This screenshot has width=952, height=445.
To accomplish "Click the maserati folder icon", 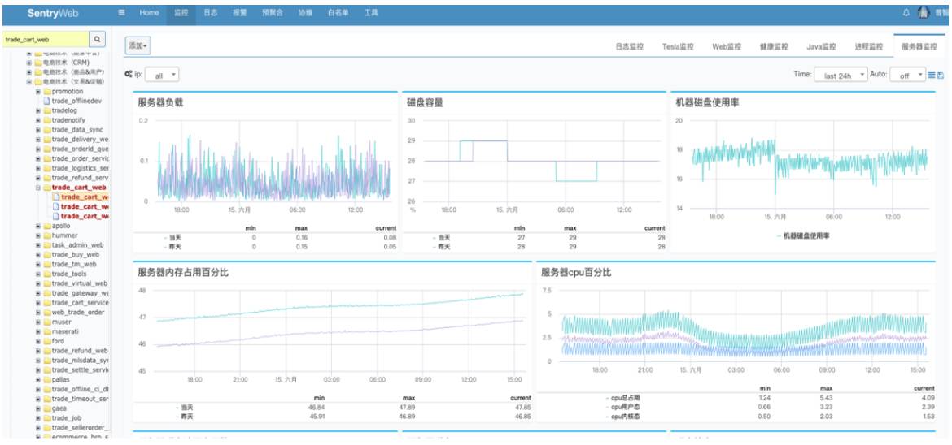I will (x=46, y=331).
